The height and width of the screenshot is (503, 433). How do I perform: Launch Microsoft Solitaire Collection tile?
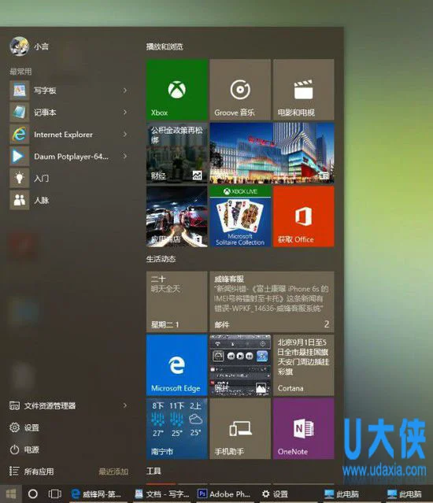coord(240,216)
